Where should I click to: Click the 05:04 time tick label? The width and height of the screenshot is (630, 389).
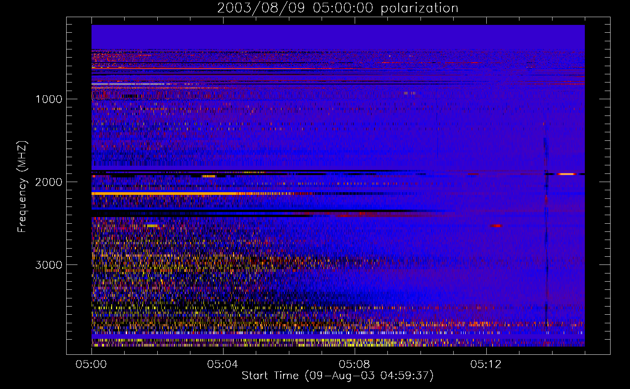coord(223,364)
